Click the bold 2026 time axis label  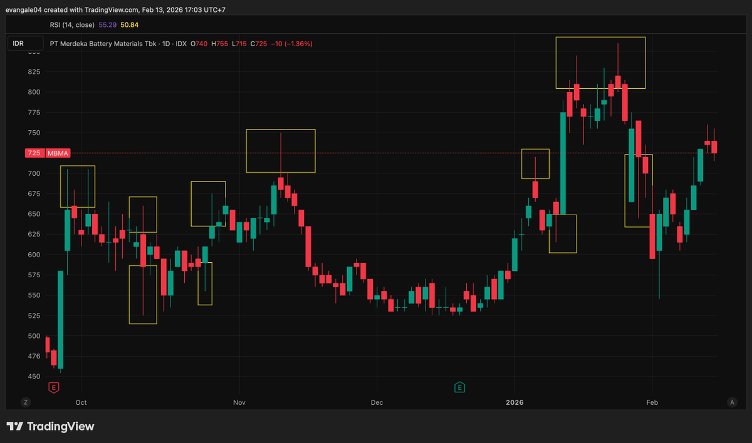(514, 402)
